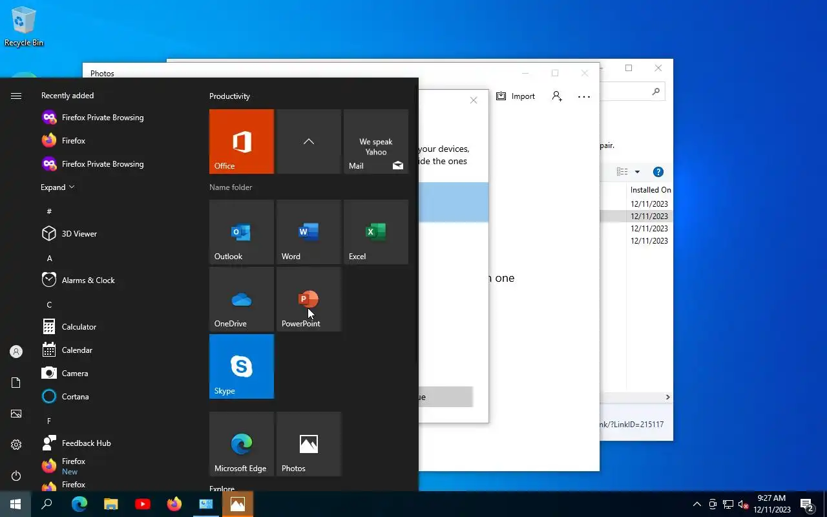Launch the Excel tile

coord(376,232)
